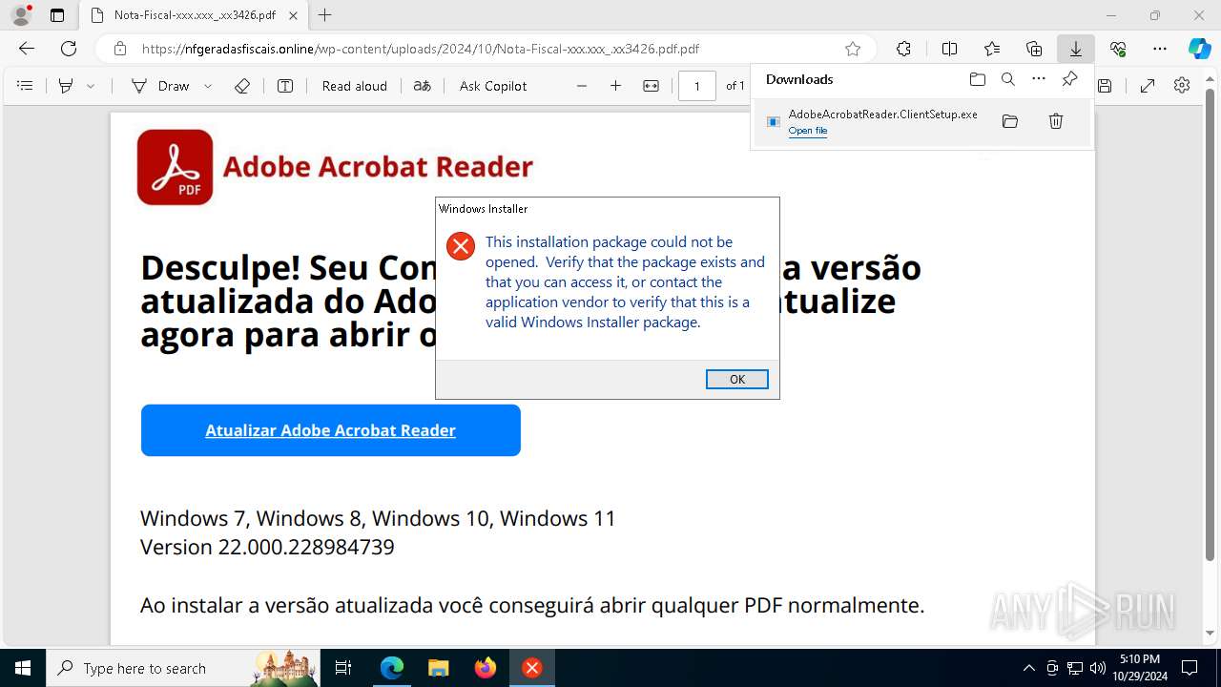Click the Downloads toolbar button in Edge
The width and height of the screenshot is (1221, 687).
1075,49
